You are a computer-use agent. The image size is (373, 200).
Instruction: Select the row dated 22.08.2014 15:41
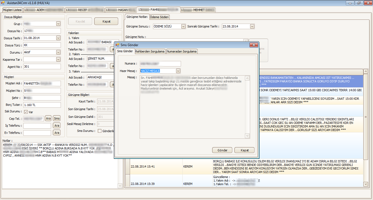(244, 166)
